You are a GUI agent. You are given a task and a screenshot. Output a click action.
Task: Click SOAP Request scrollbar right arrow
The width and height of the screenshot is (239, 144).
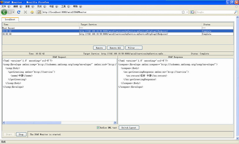pos(115,122)
